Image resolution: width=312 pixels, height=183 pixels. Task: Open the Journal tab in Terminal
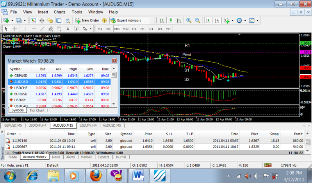click(x=121, y=157)
